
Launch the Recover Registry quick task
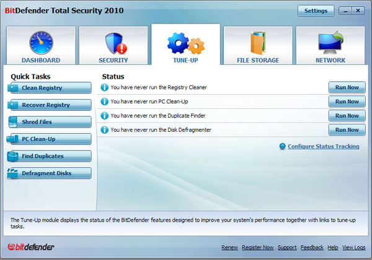(x=50, y=105)
